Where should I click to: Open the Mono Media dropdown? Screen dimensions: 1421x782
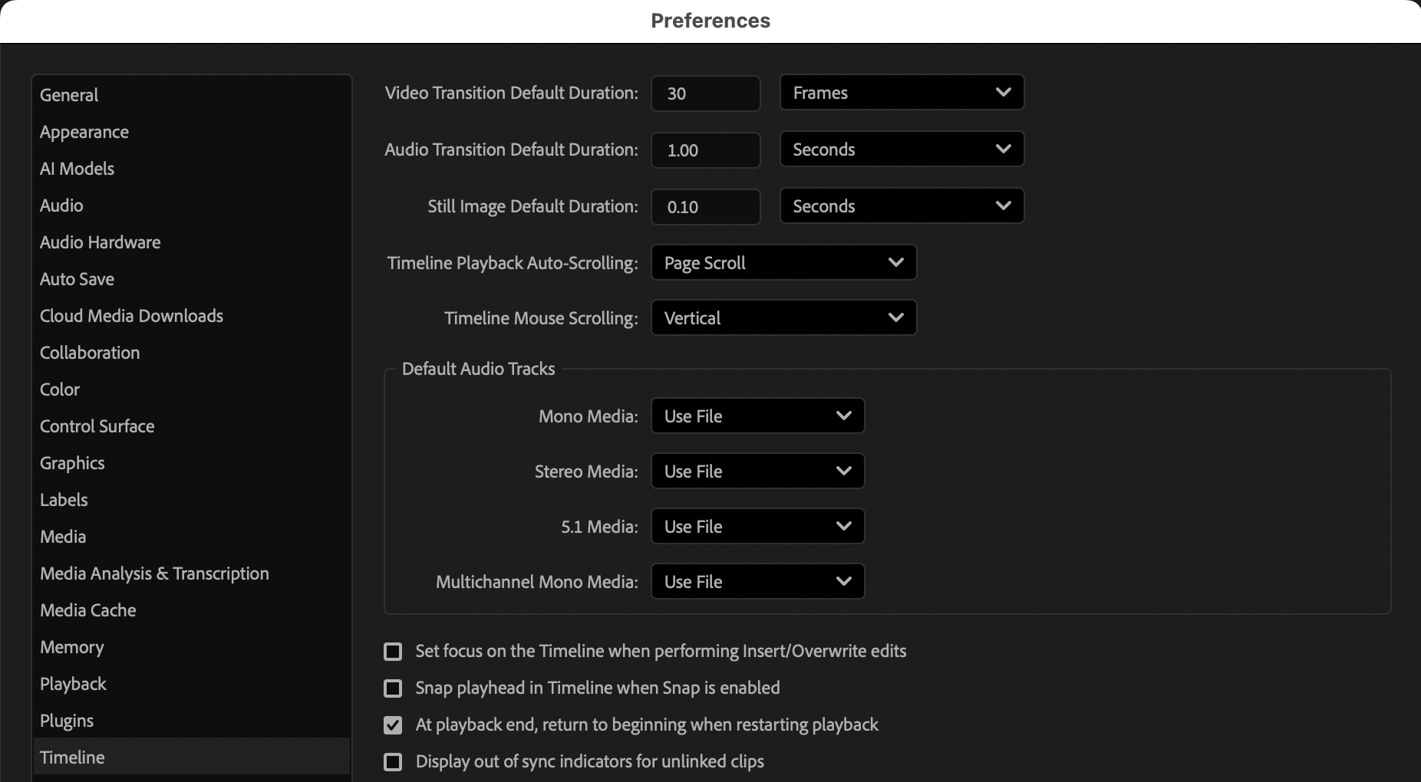tap(757, 416)
